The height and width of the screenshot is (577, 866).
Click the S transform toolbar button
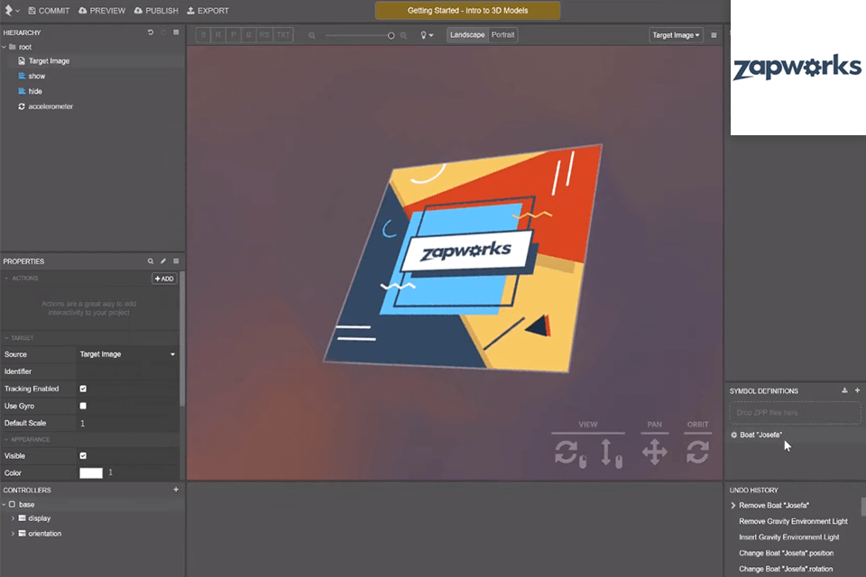(203, 35)
